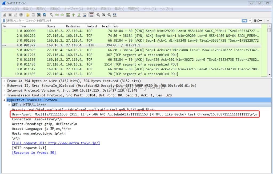Open the apply-filter dropdown arrow
The image size is (273, 174).
coord(250,21)
